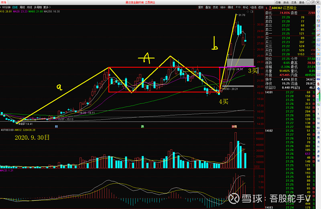Image resolution: width=321 pixels, height=209 pixels.
Task: Click the MA20: 23.23 indicator label
Action: point(20,12)
